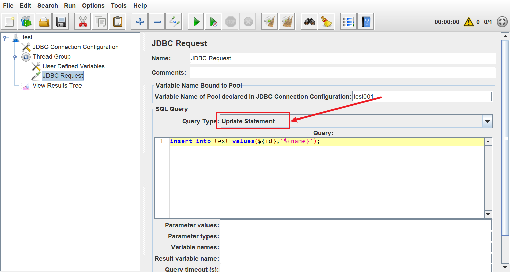Open the Function Helper dialog icon

click(x=349, y=22)
